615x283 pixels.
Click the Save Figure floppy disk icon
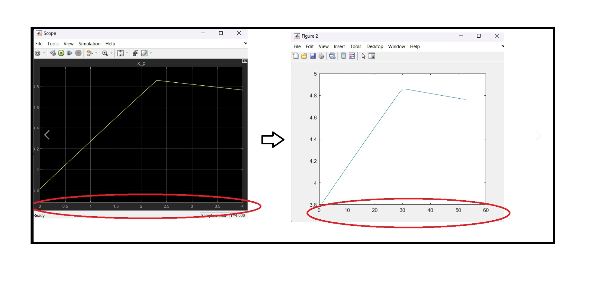tap(313, 56)
